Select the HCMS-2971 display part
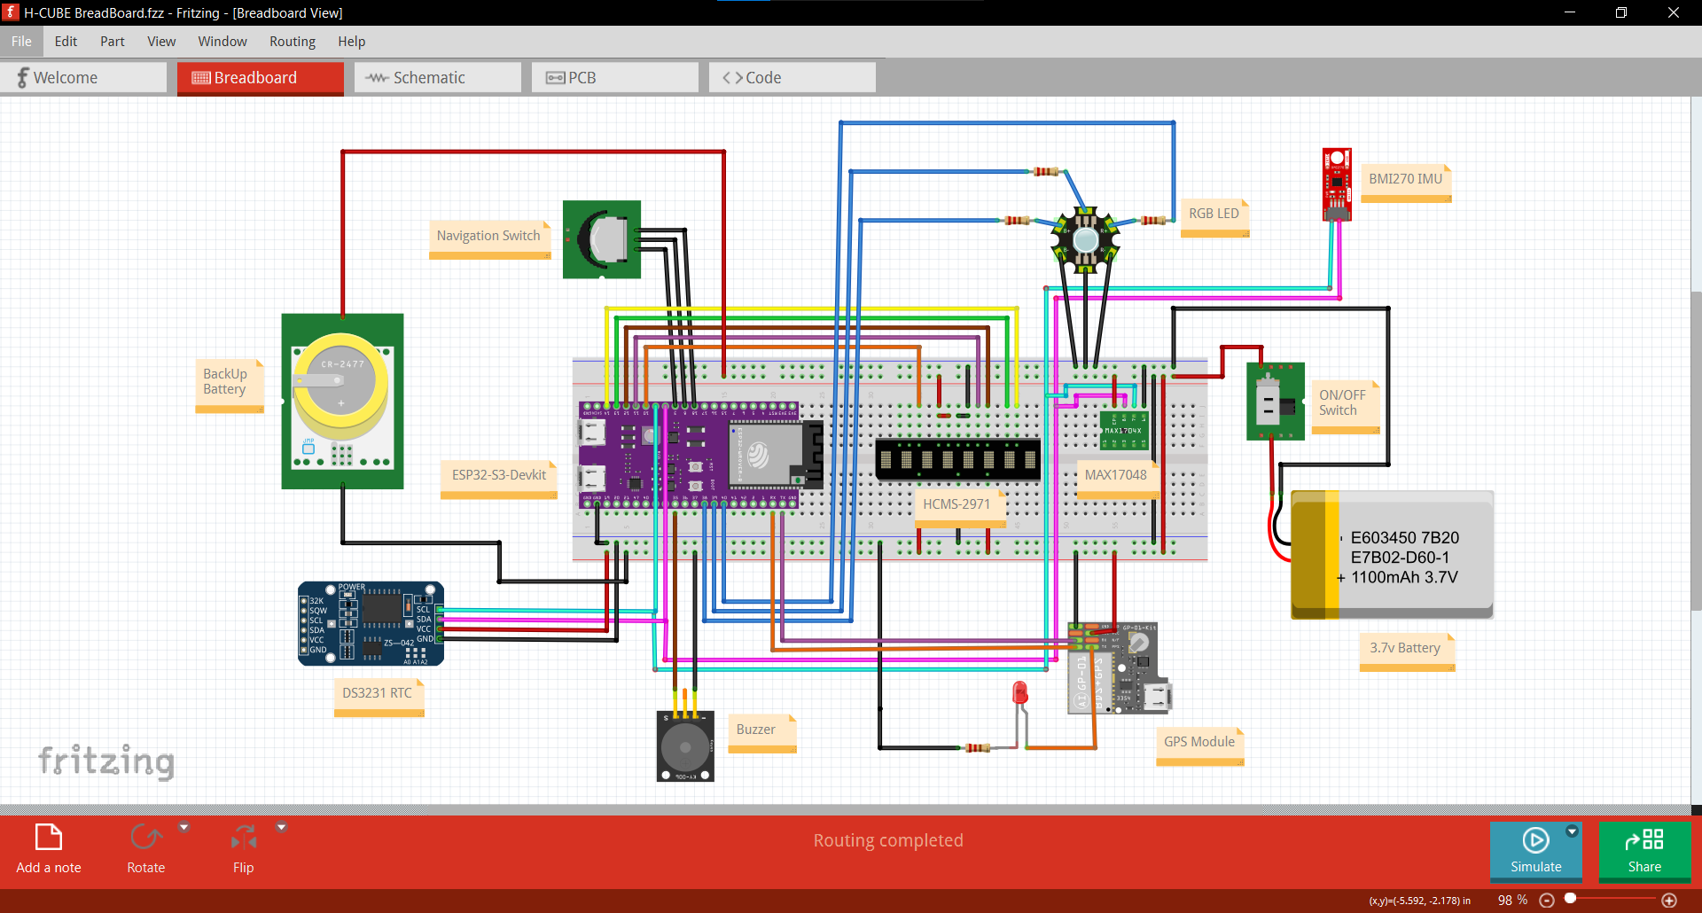Viewport: 1702px width, 913px height. pos(957,459)
